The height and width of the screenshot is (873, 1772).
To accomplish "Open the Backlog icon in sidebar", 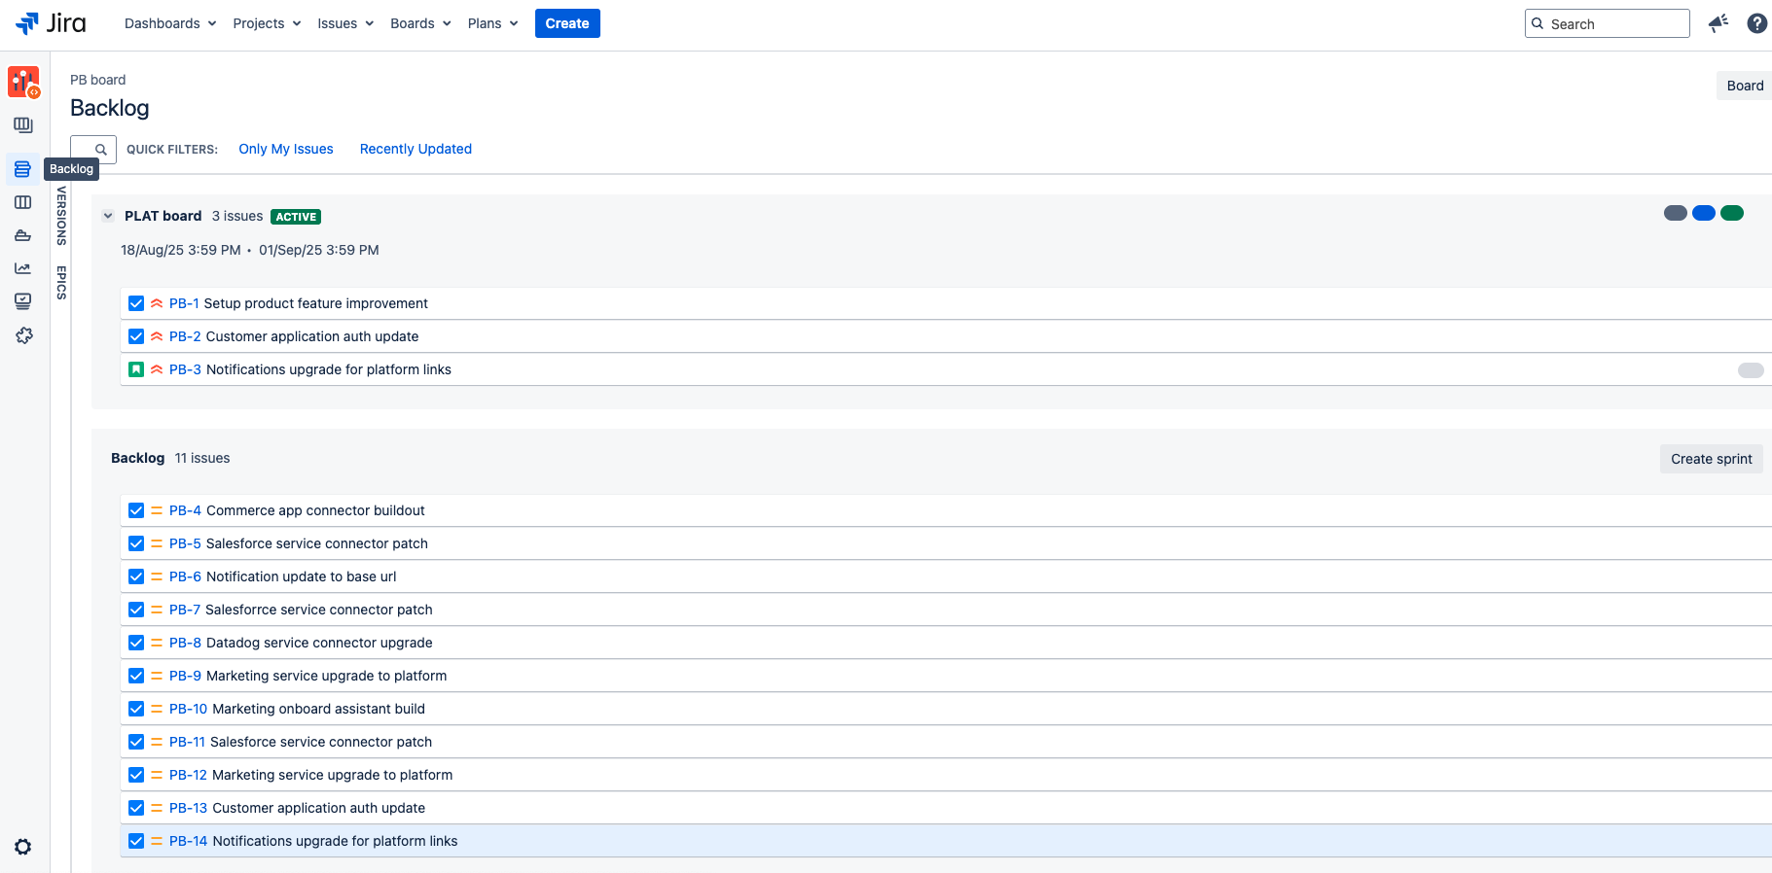I will pos(22,169).
